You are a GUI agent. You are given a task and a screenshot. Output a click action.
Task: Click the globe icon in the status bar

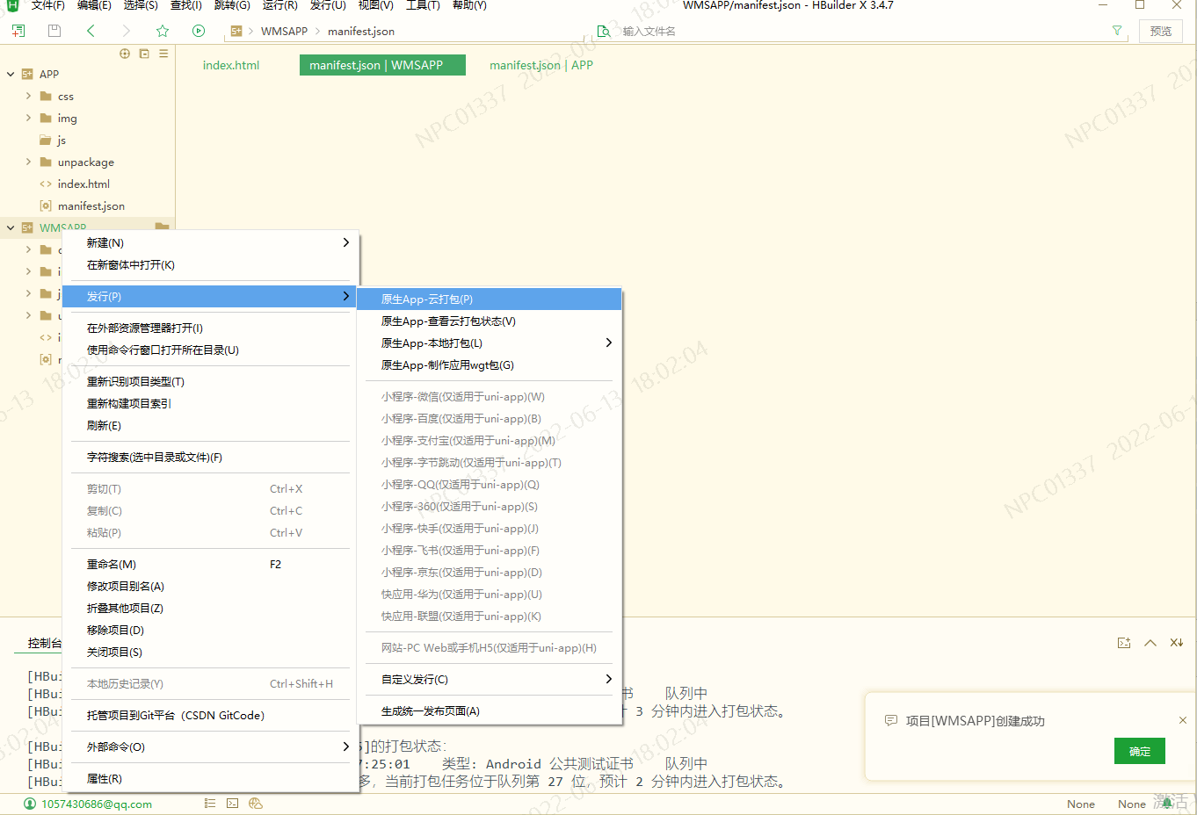click(256, 804)
